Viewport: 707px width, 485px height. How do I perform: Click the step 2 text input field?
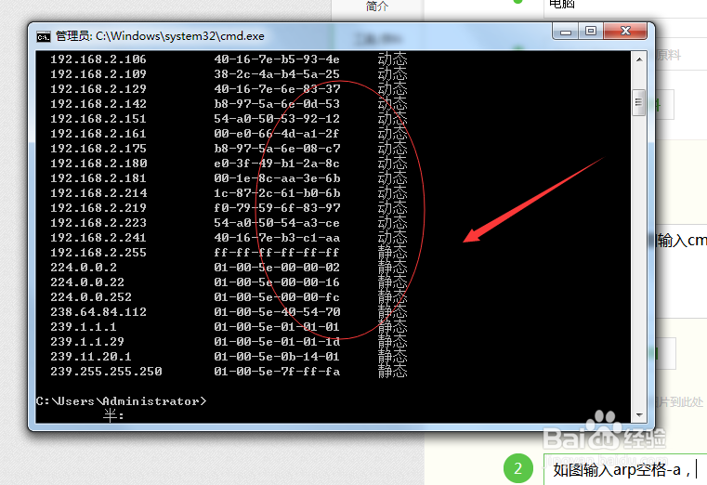point(626,470)
